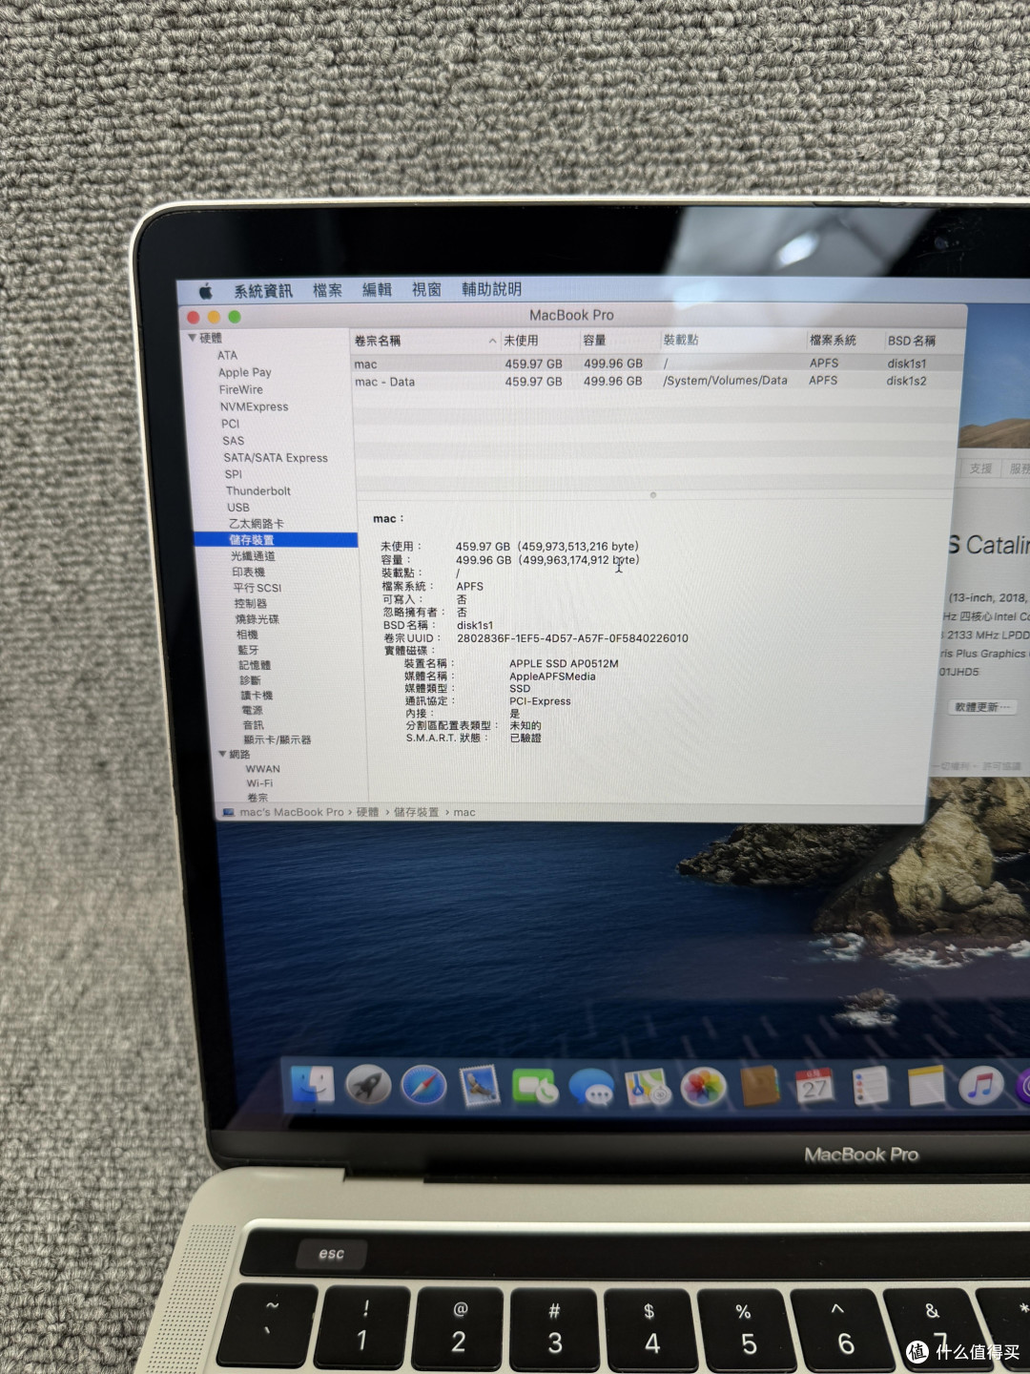
Task: Click computer icon in bottom path bar
Action: [x=228, y=812]
